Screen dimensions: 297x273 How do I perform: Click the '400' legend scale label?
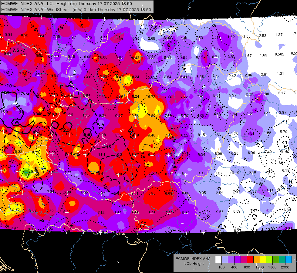pyautogui.click(x=234, y=267)
